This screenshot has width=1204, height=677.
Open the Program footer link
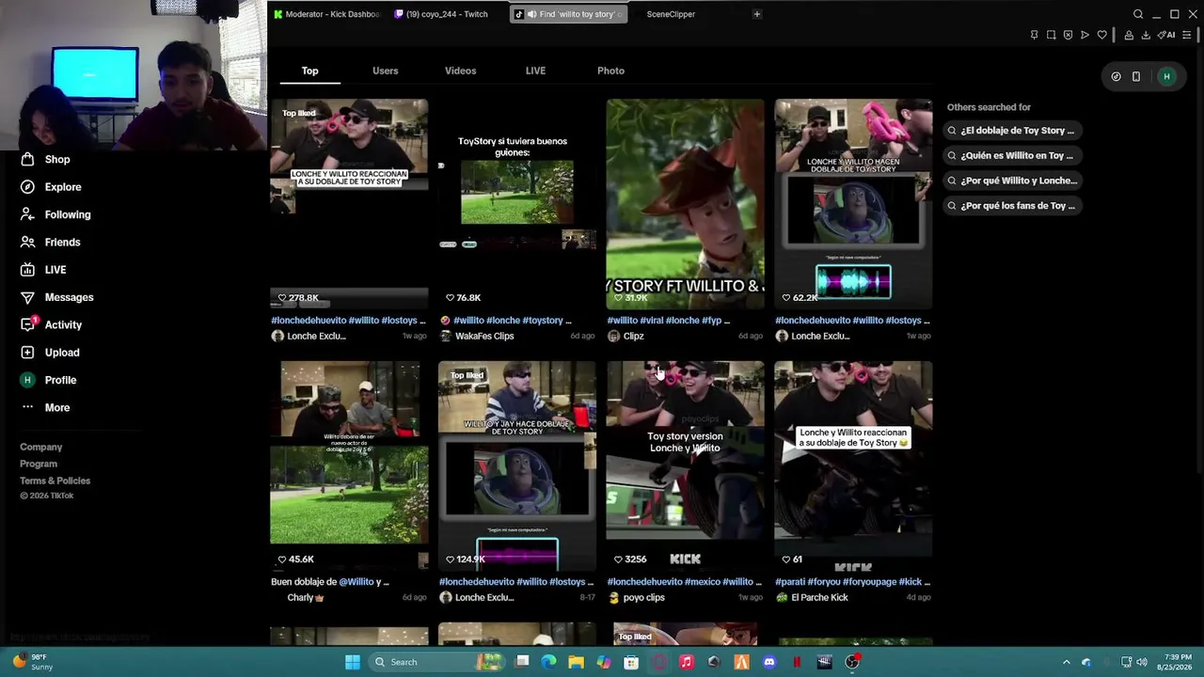click(x=39, y=464)
